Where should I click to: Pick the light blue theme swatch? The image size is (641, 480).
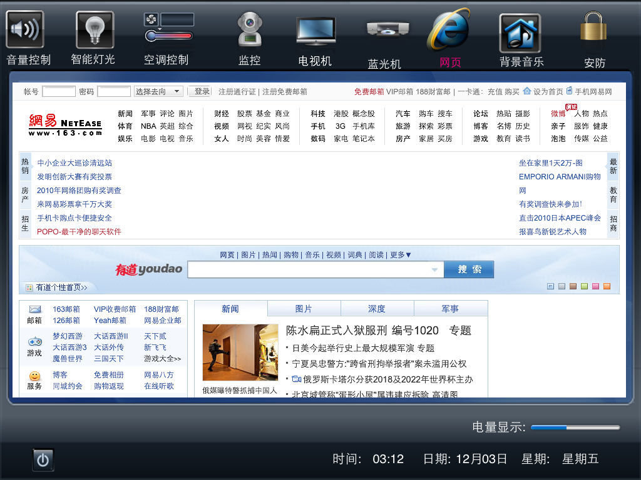pos(551,286)
